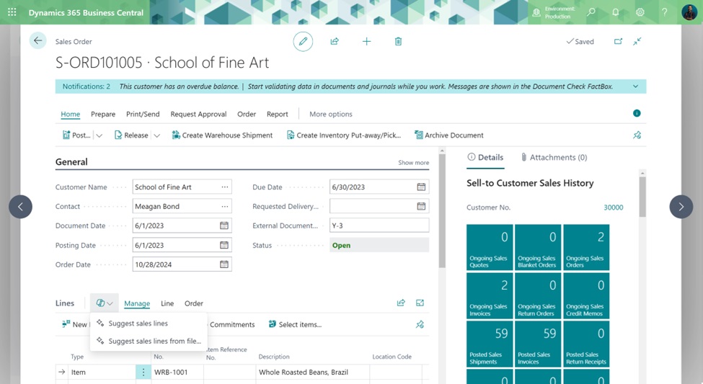This screenshot has height=384, width=703.
Task: Click Archive Document
Action: (448, 135)
